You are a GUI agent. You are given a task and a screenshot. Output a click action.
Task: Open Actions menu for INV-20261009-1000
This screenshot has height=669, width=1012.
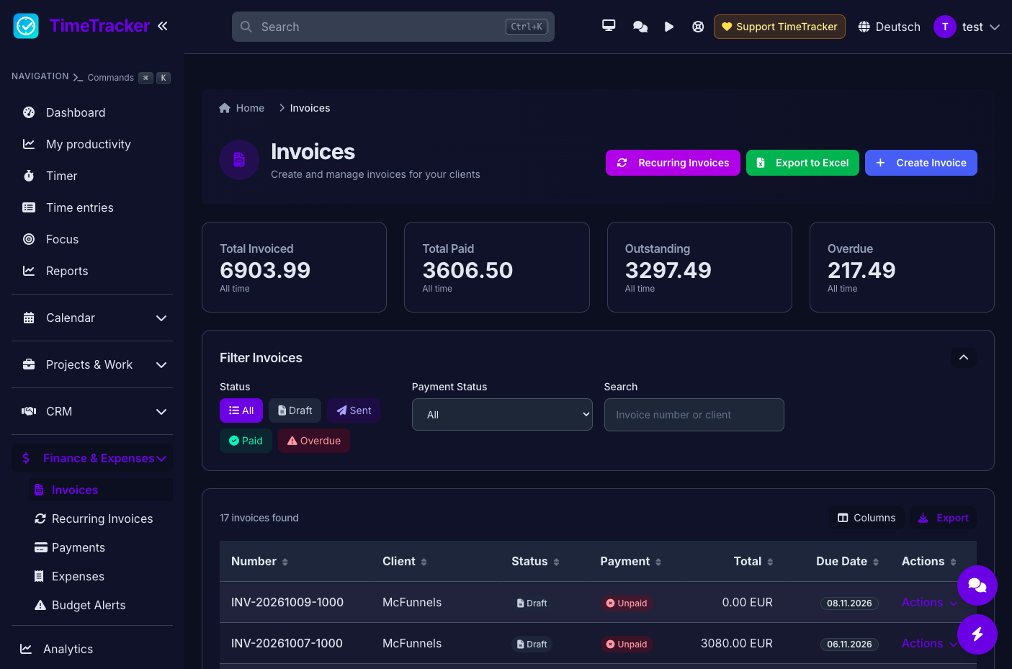[929, 603]
